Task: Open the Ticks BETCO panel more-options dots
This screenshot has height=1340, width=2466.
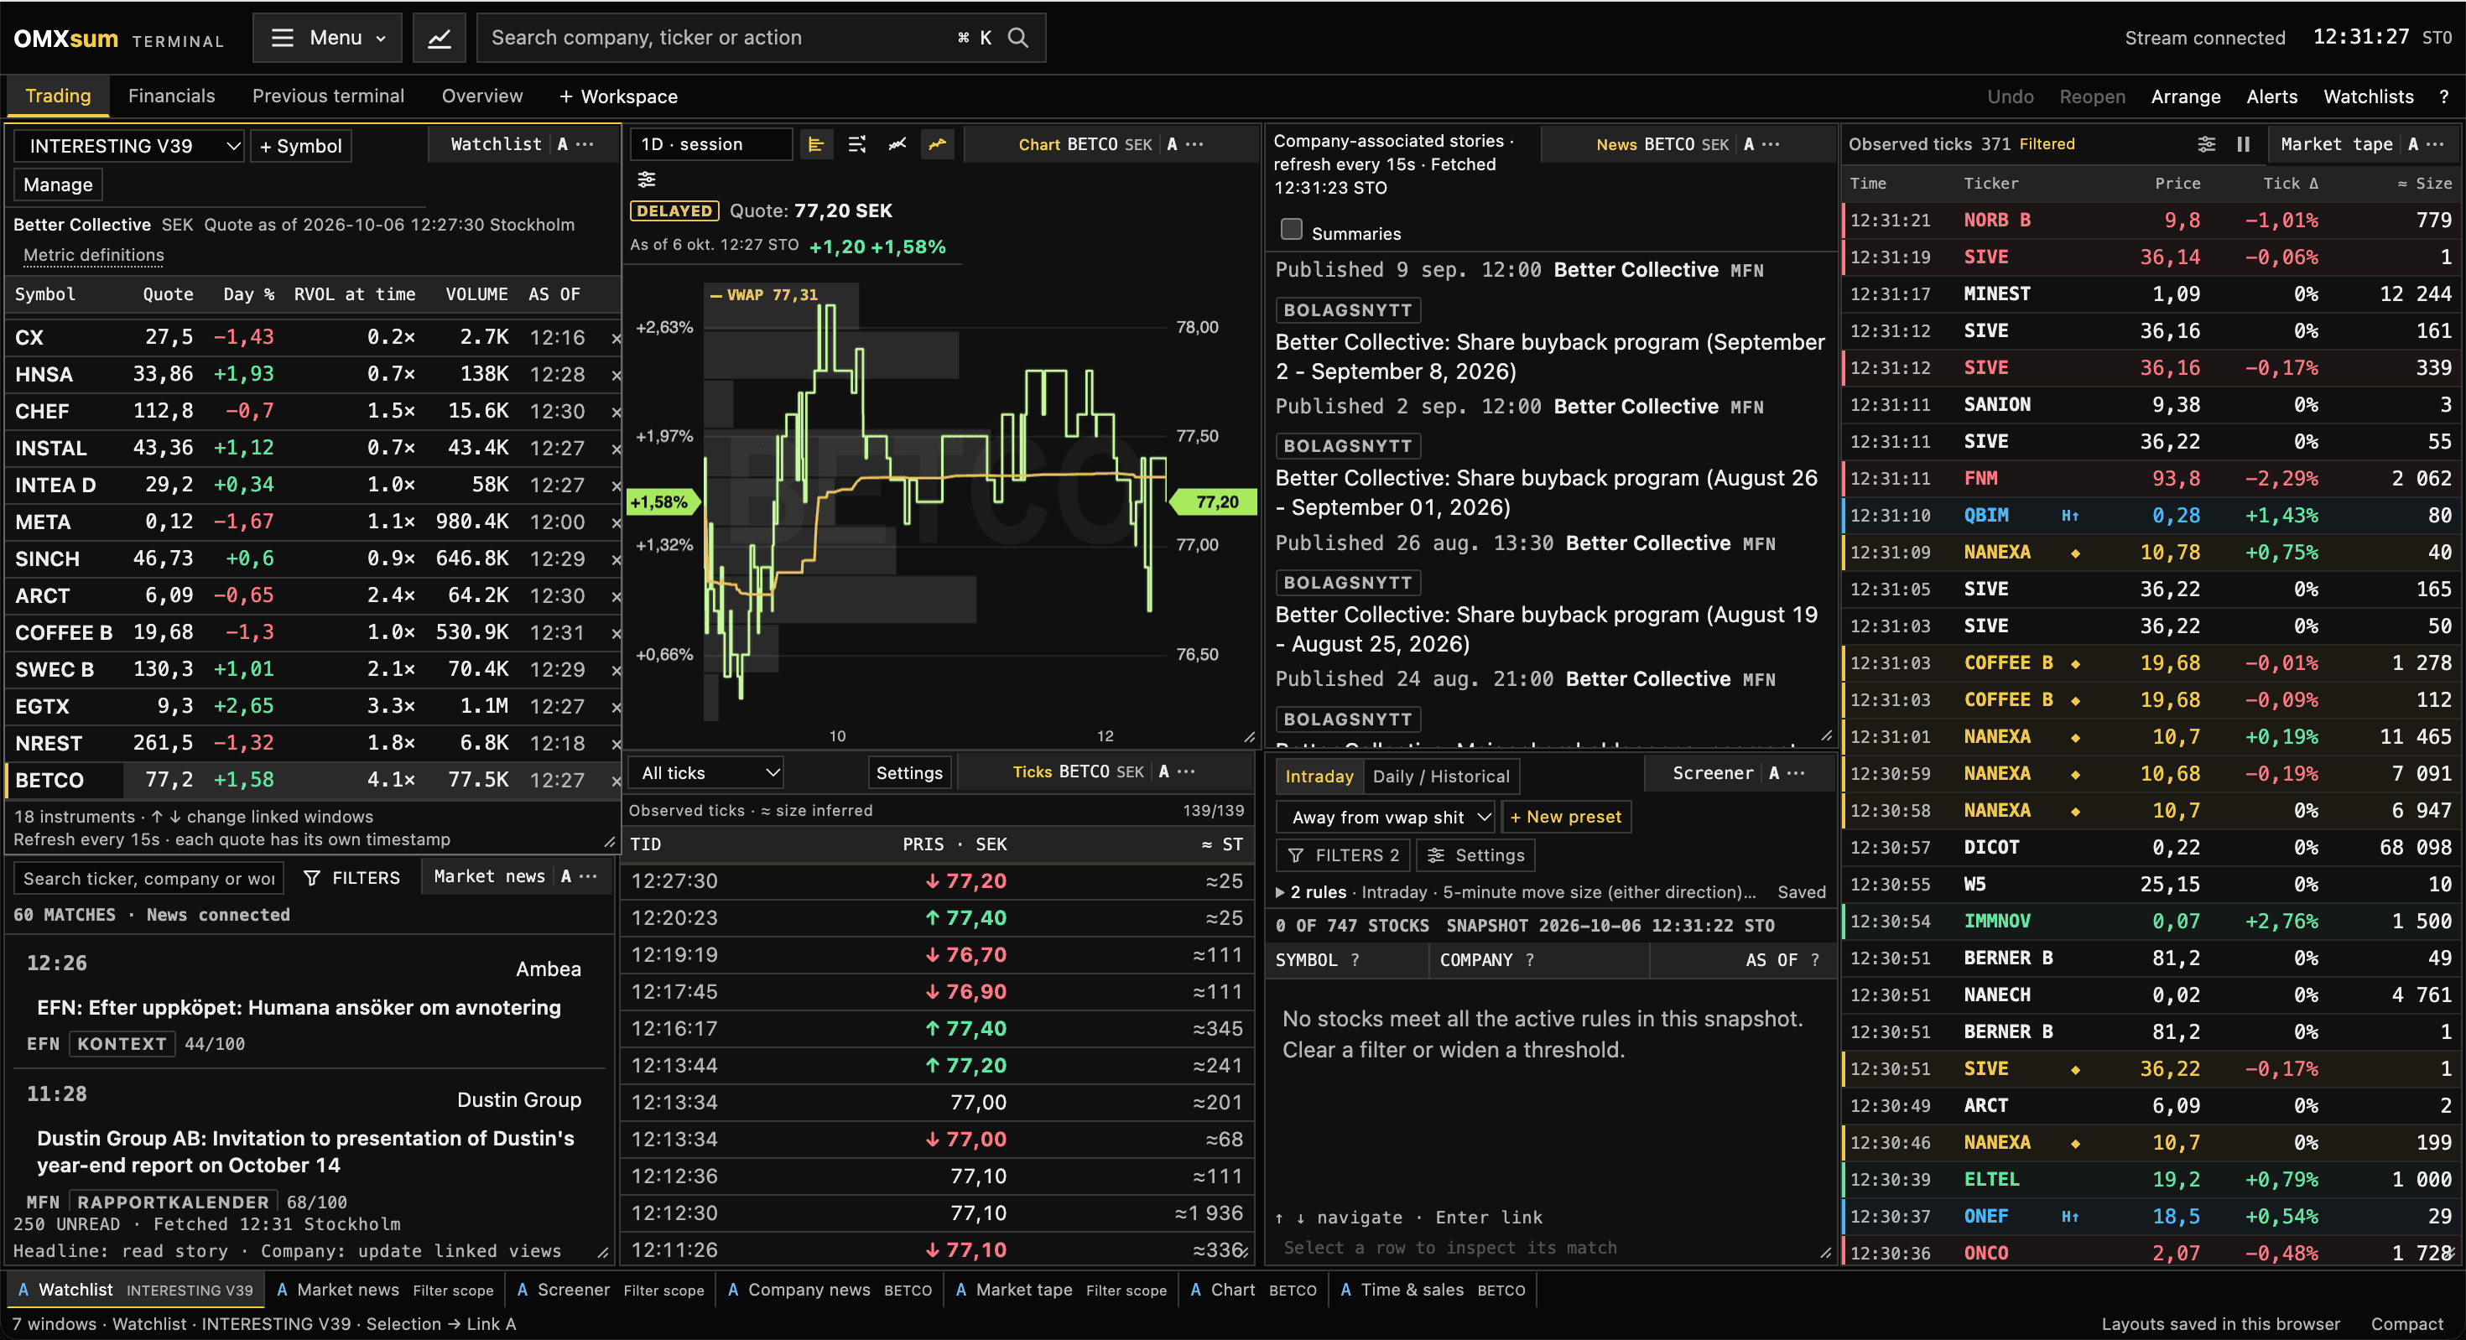Action: (1186, 771)
